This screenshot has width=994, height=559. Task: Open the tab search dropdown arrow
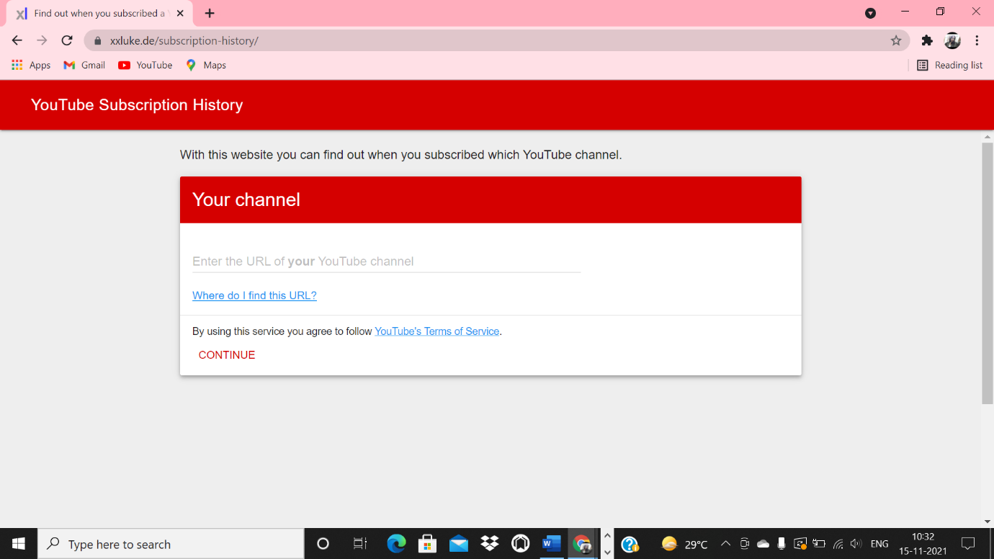(870, 13)
